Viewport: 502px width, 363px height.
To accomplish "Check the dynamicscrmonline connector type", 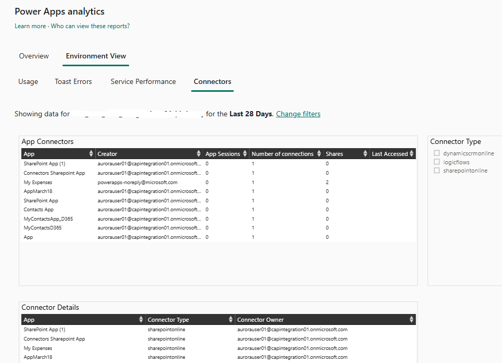I will coord(437,153).
